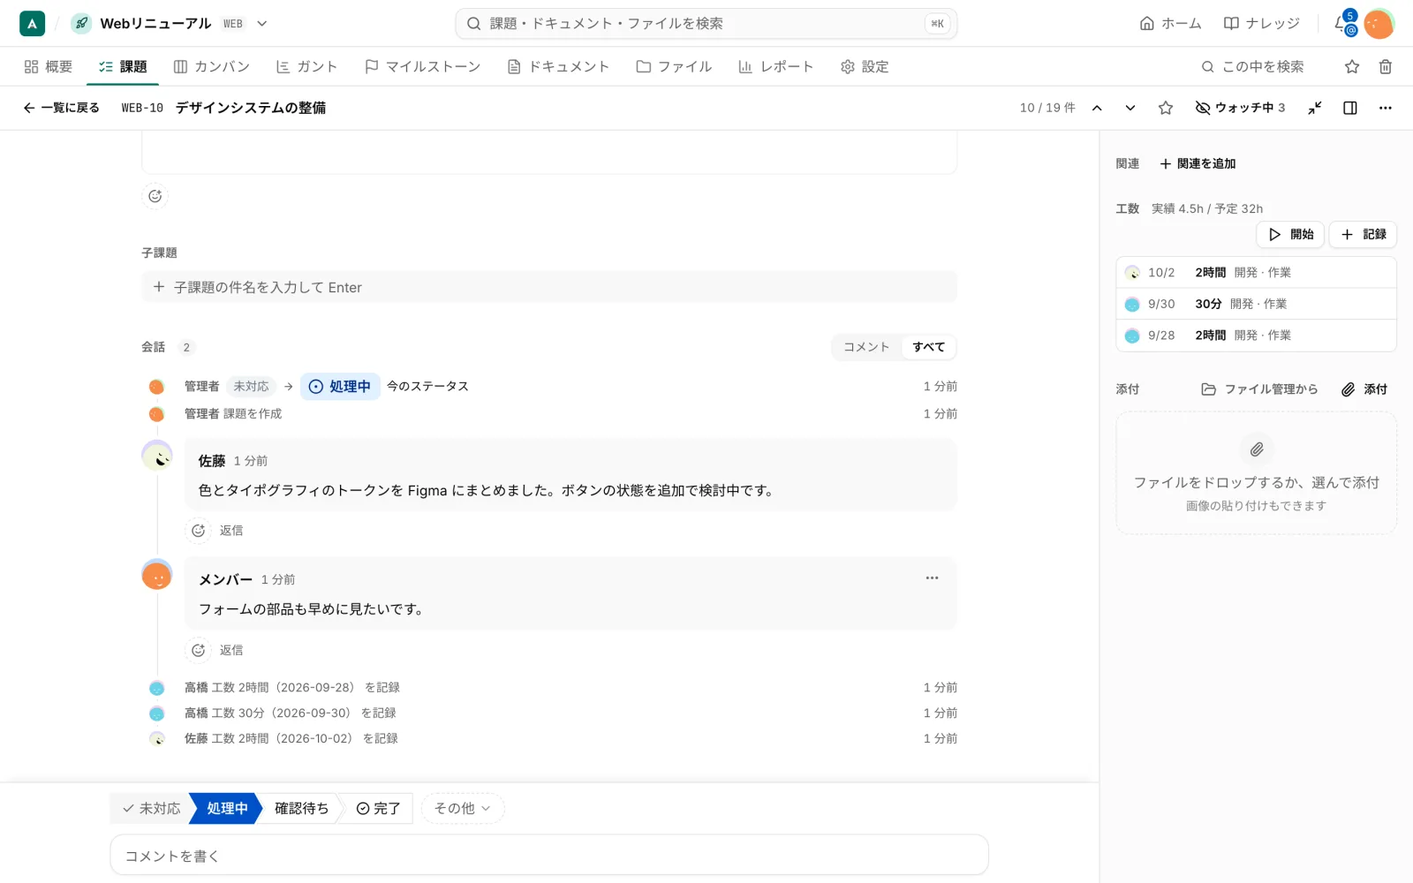Click 記録 to log work hours
This screenshot has height=883, width=1413.
pyautogui.click(x=1363, y=234)
